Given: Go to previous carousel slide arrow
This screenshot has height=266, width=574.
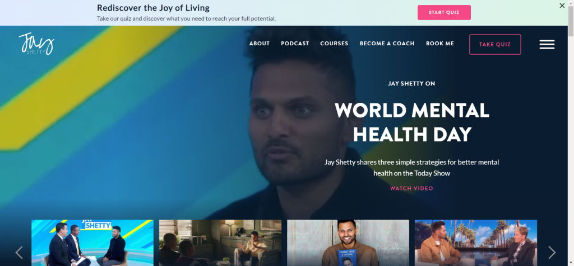Looking at the screenshot, I should pyautogui.click(x=19, y=252).
